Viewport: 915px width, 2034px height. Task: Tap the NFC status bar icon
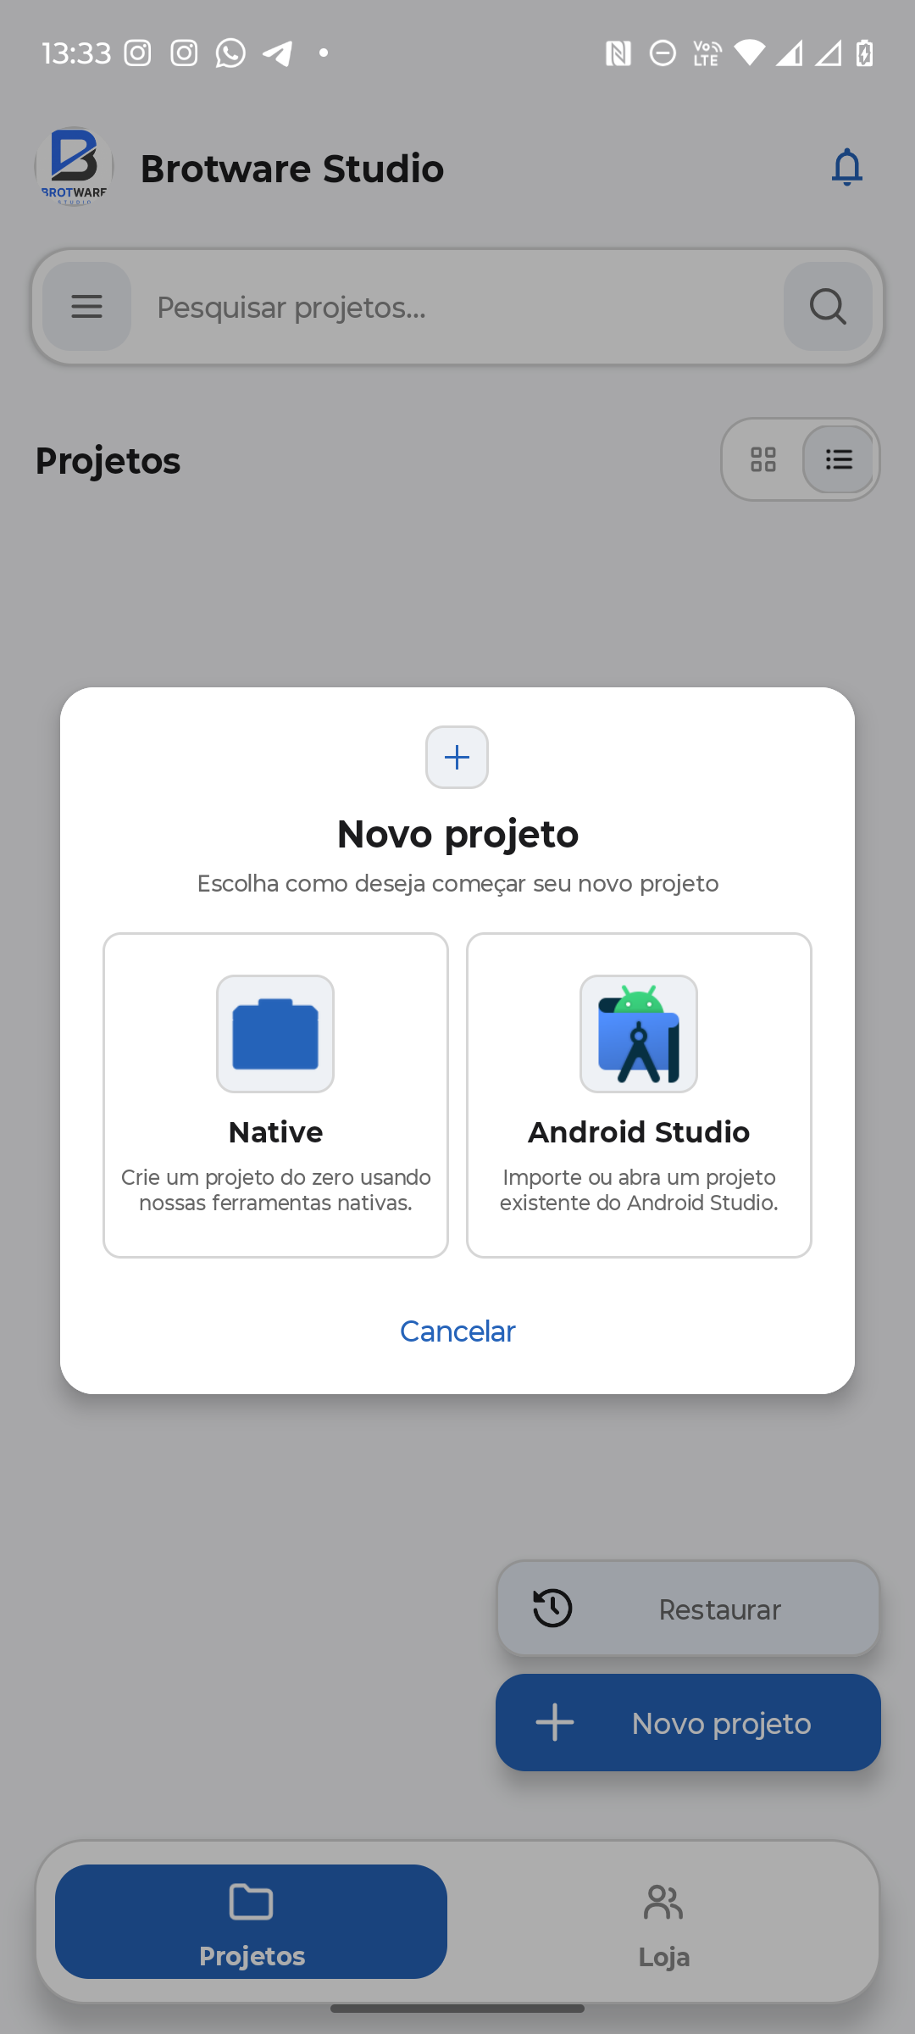pyautogui.click(x=618, y=53)
